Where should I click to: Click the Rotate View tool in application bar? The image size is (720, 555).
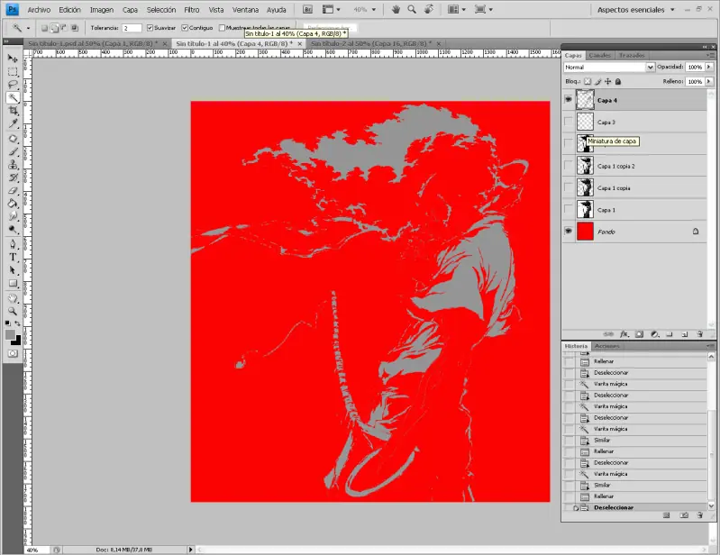(x=428, y=9)
